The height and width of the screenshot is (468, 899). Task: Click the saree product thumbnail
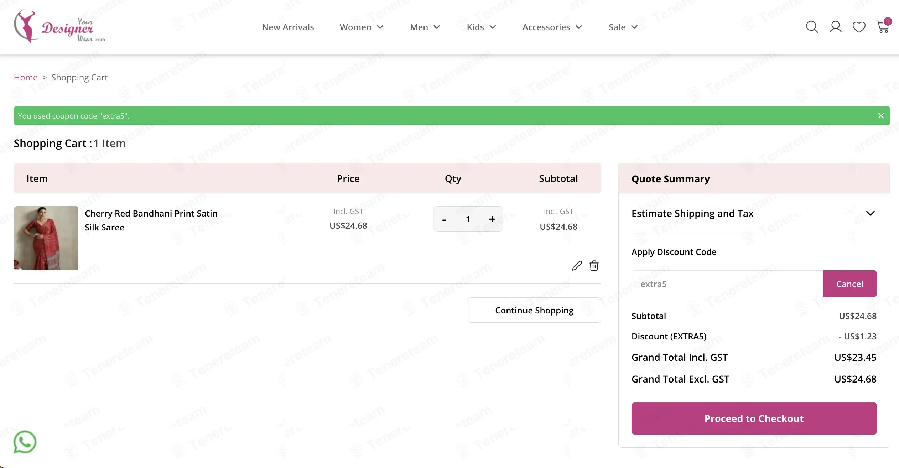coord(46,238)
